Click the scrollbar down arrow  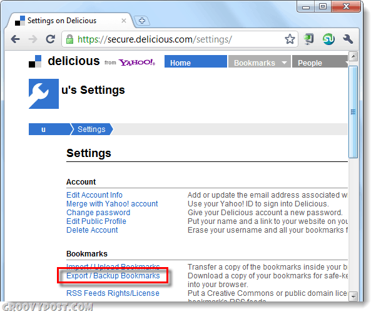coord(353,296)
